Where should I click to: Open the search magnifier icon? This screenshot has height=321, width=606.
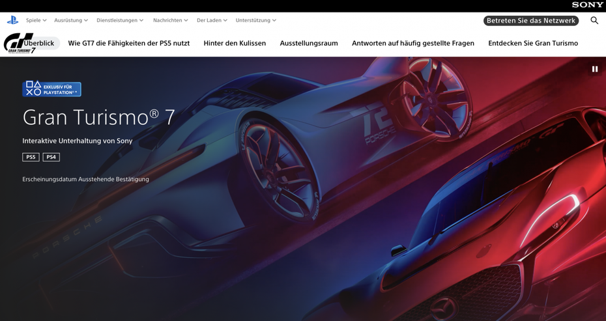[x=594, y=20]
